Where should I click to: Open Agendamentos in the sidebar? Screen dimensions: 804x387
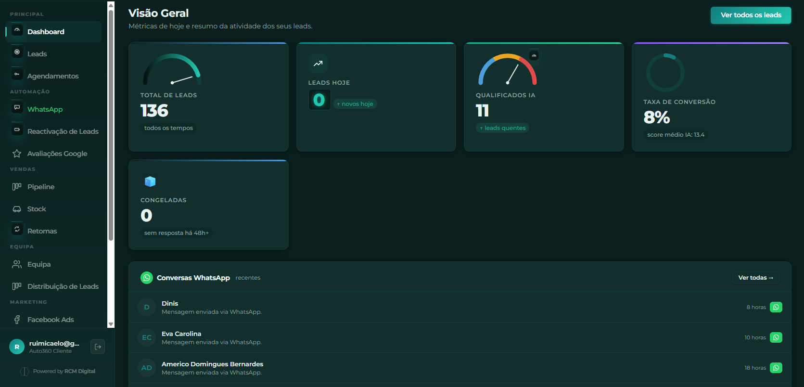pyautogui.click(x=53, y=76)
